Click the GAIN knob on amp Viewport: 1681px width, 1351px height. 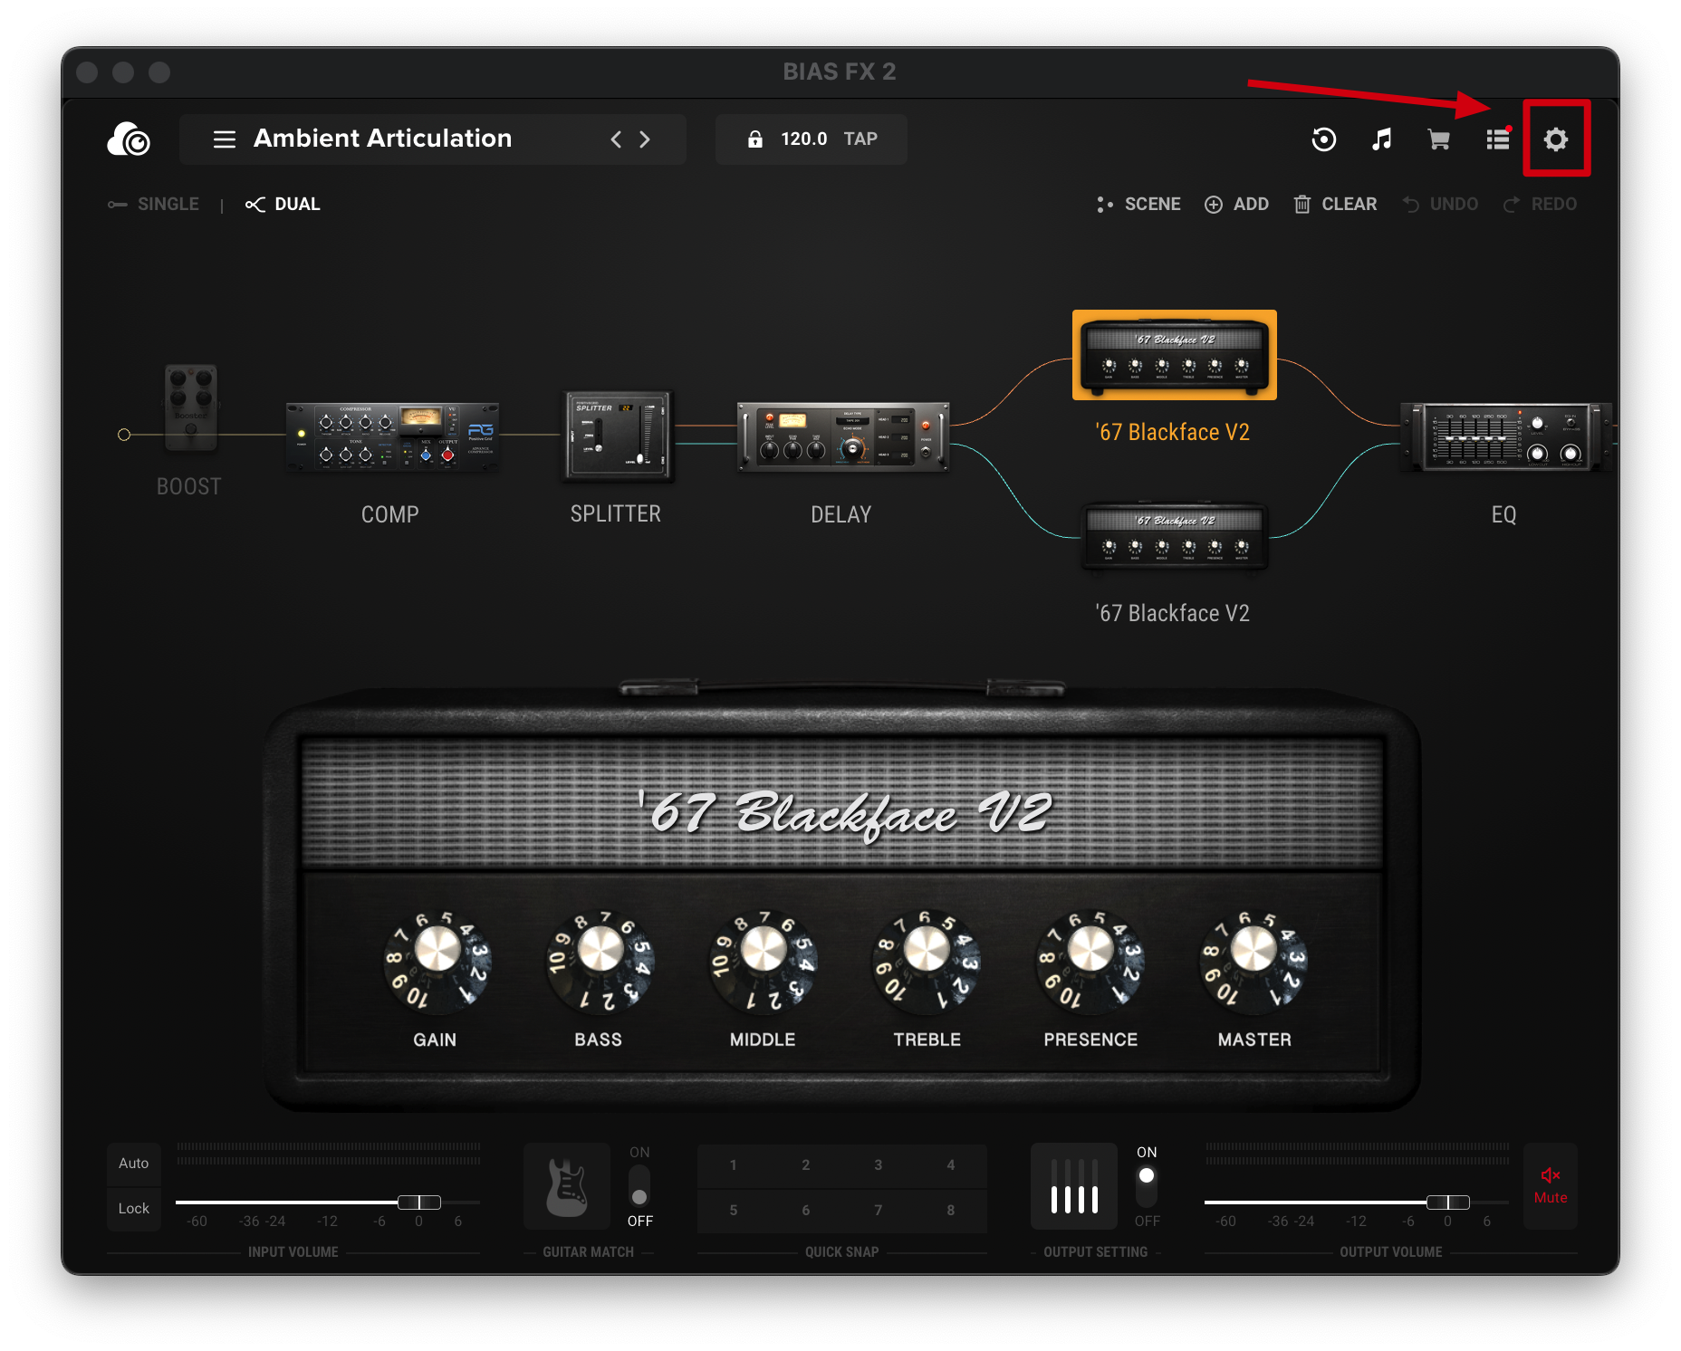(437, 960)
